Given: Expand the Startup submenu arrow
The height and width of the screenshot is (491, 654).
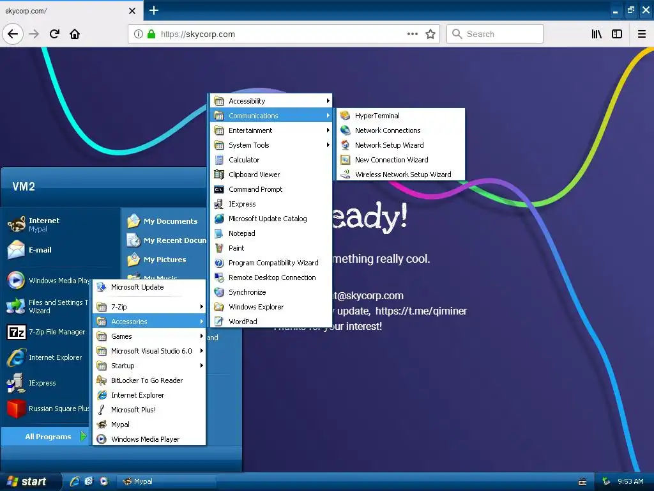Looking at the screenshot, I should point(201,366).
